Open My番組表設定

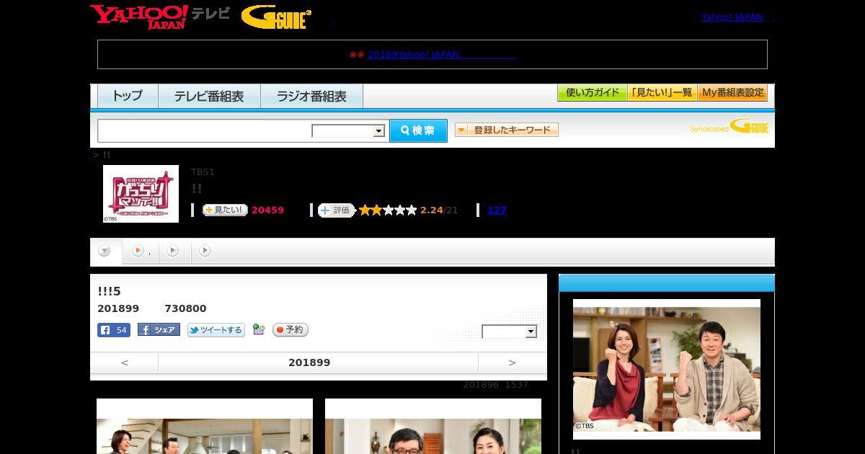(x=732, y=92)
